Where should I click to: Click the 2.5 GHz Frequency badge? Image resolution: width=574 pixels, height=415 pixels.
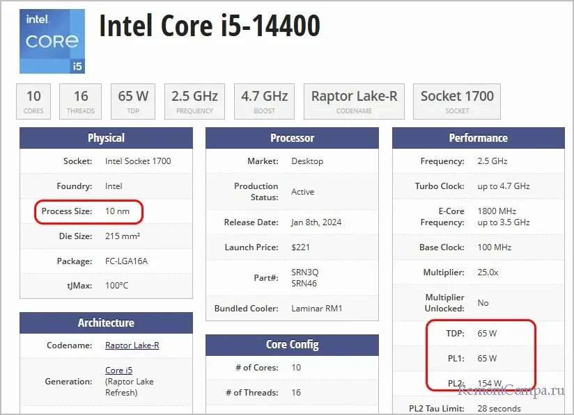point(195,101)
